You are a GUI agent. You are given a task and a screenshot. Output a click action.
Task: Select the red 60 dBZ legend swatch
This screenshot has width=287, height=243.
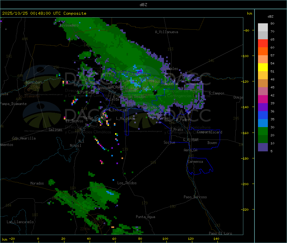[x=263, y=43]
